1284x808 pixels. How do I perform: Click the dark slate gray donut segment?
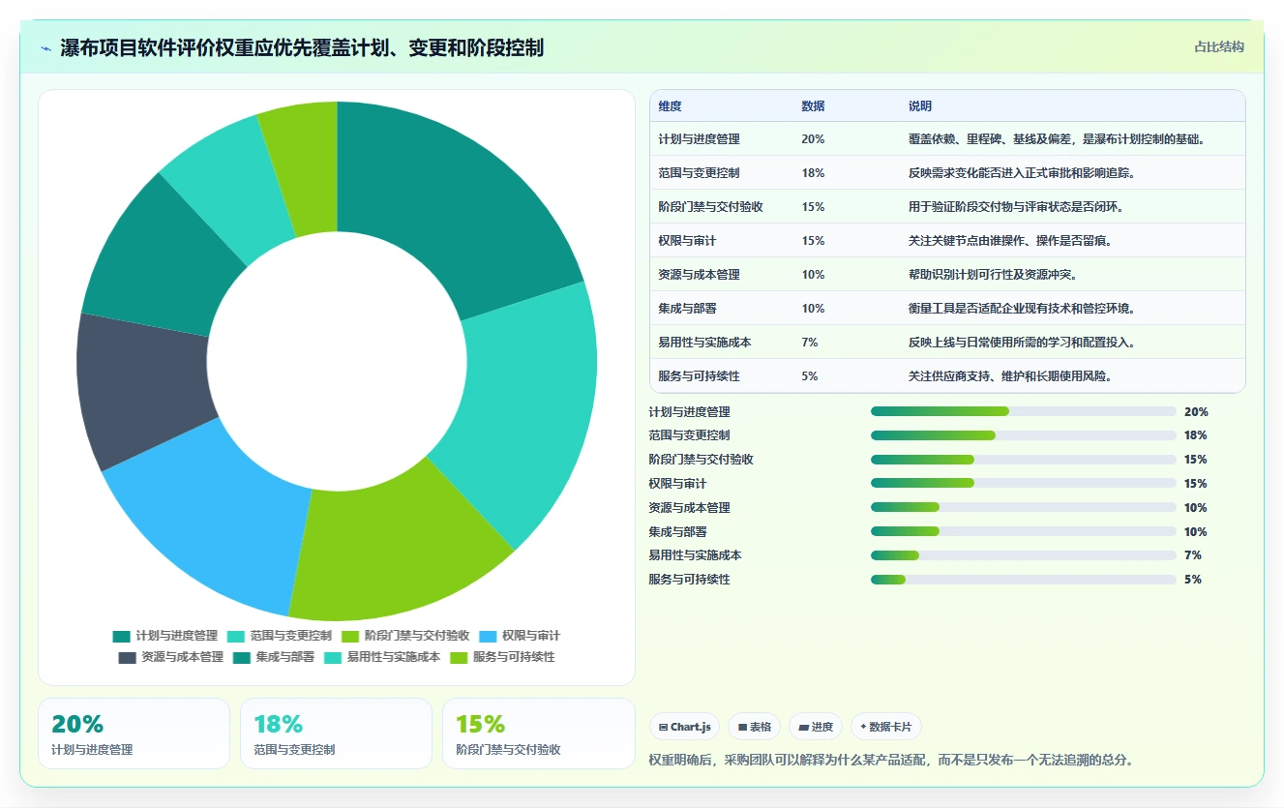coord(142,389)
